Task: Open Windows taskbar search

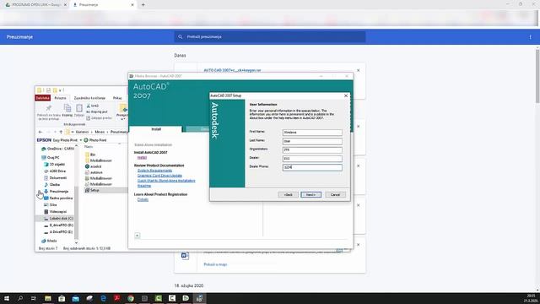Action: pyautogui.click(x=20, y=298)
